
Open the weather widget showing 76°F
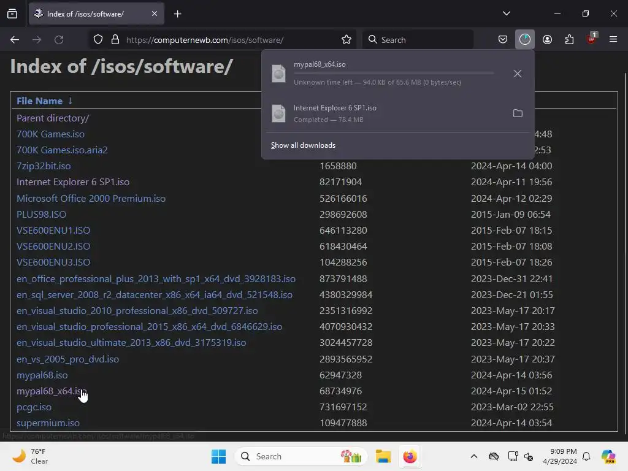point(30,456)
